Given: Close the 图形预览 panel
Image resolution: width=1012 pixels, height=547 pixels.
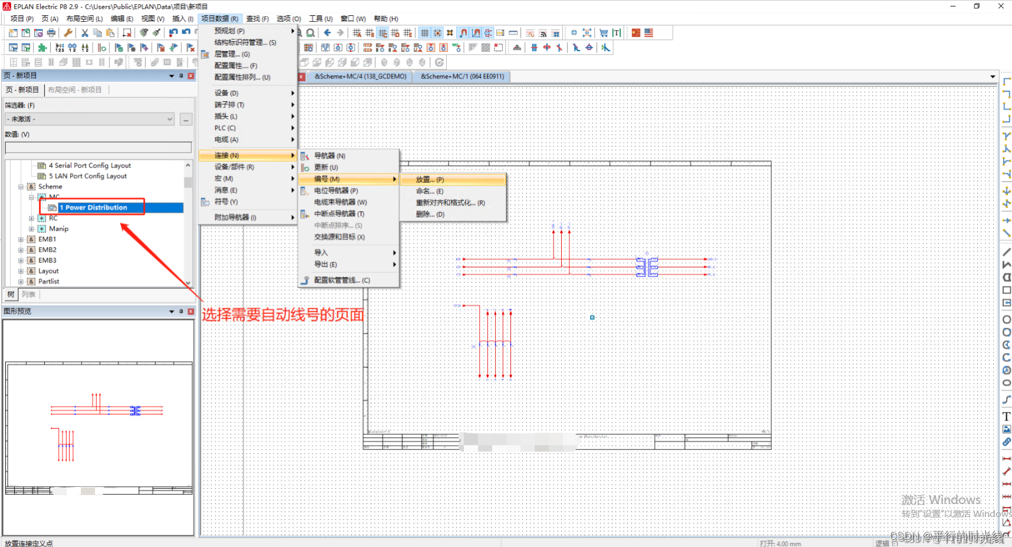Looking at the screenshot, I should click(191, 311).
